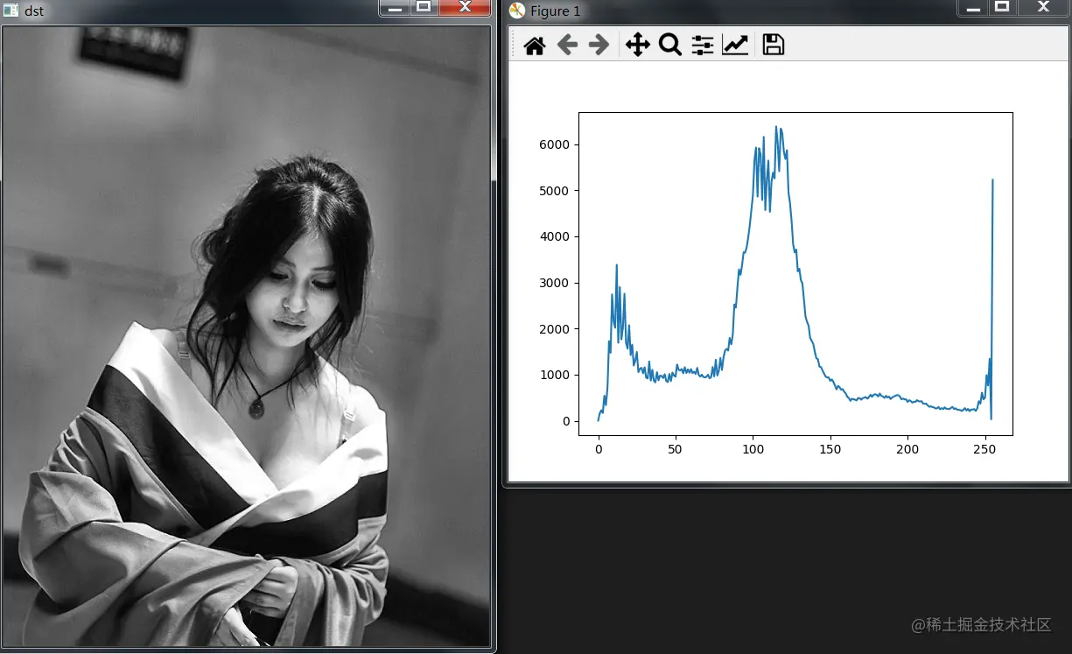Save the histogram figure to disk
The image size is (1072, 654).
pyautogui.click(x=773, y=45)
